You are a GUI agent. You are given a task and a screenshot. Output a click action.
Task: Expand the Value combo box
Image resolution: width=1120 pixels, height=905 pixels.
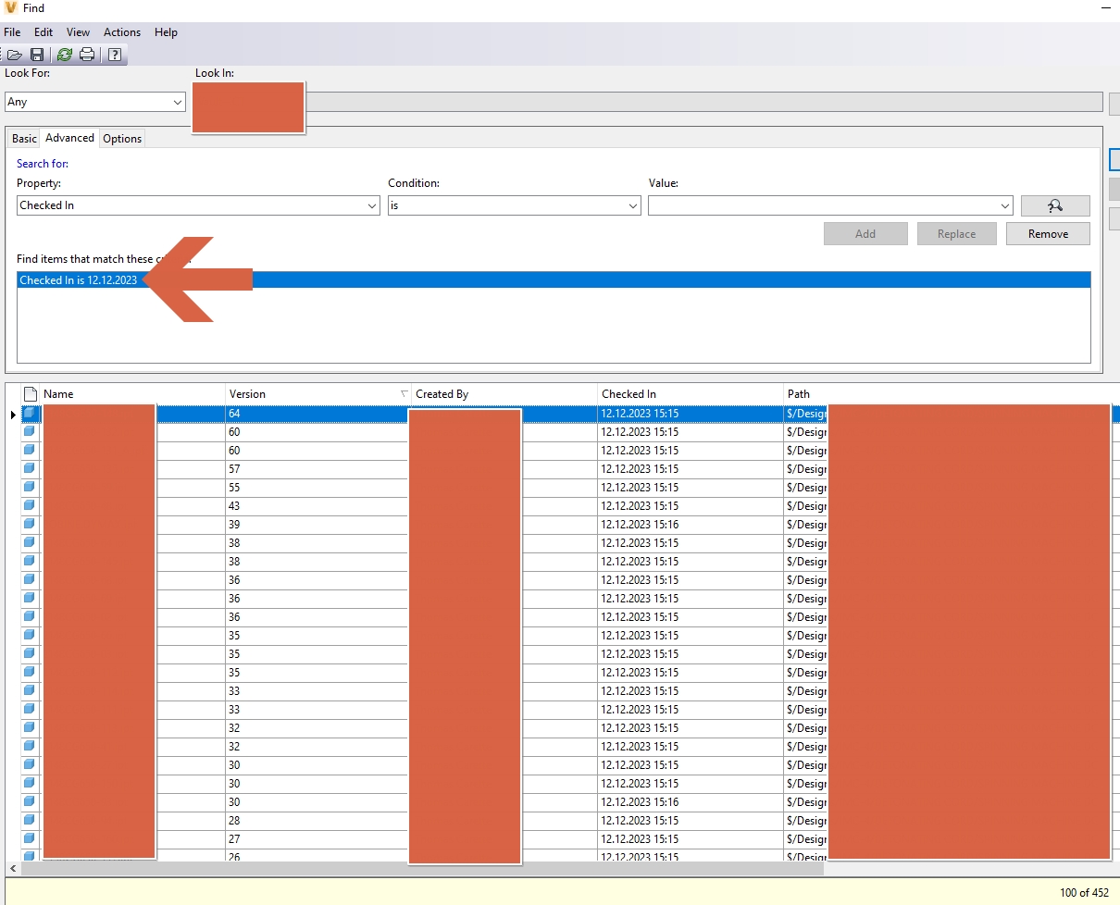(1006, 205)
